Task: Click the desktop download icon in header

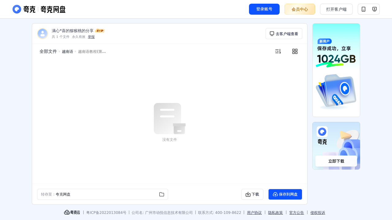Action: click(x=374, y=9)
